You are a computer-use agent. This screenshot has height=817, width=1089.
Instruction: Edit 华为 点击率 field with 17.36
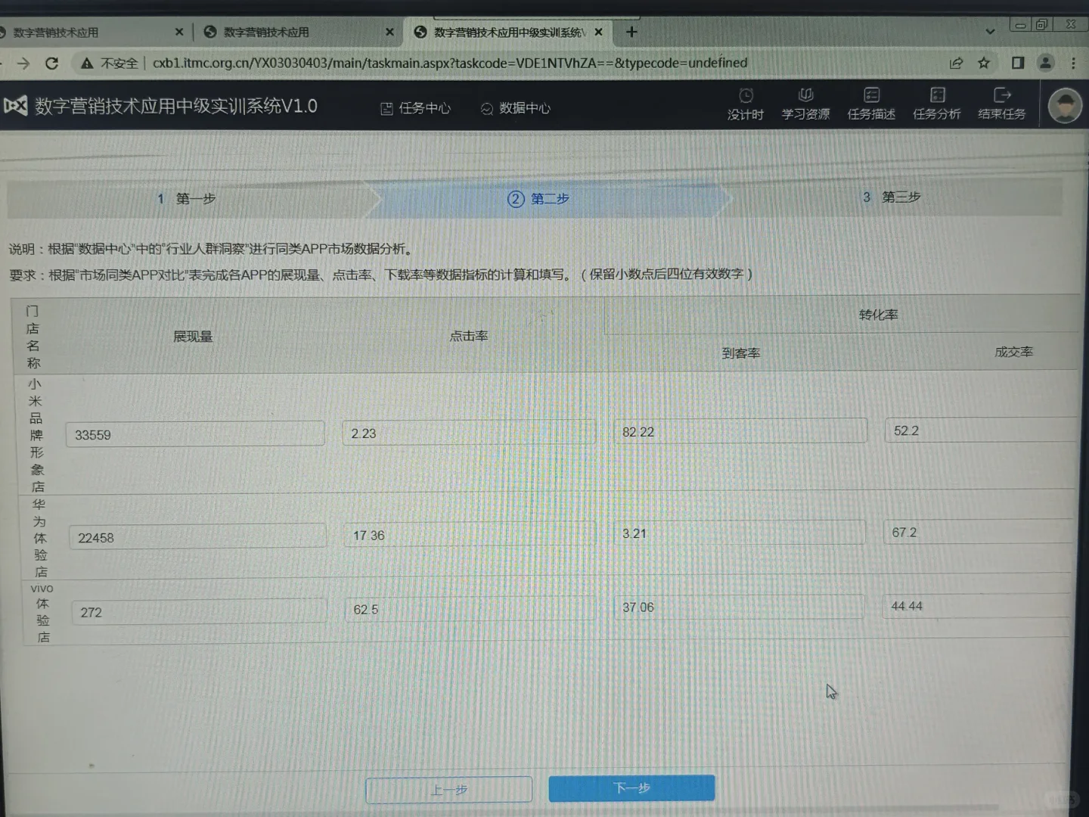point(470,534)
